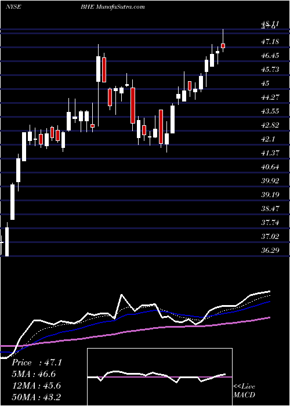Click the latest small red candlestick
Image resolution: width=290 pixels, height=406 pixels.
click(223, 46)
